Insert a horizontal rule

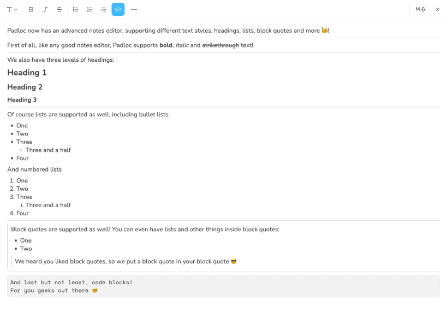[134, 9]
